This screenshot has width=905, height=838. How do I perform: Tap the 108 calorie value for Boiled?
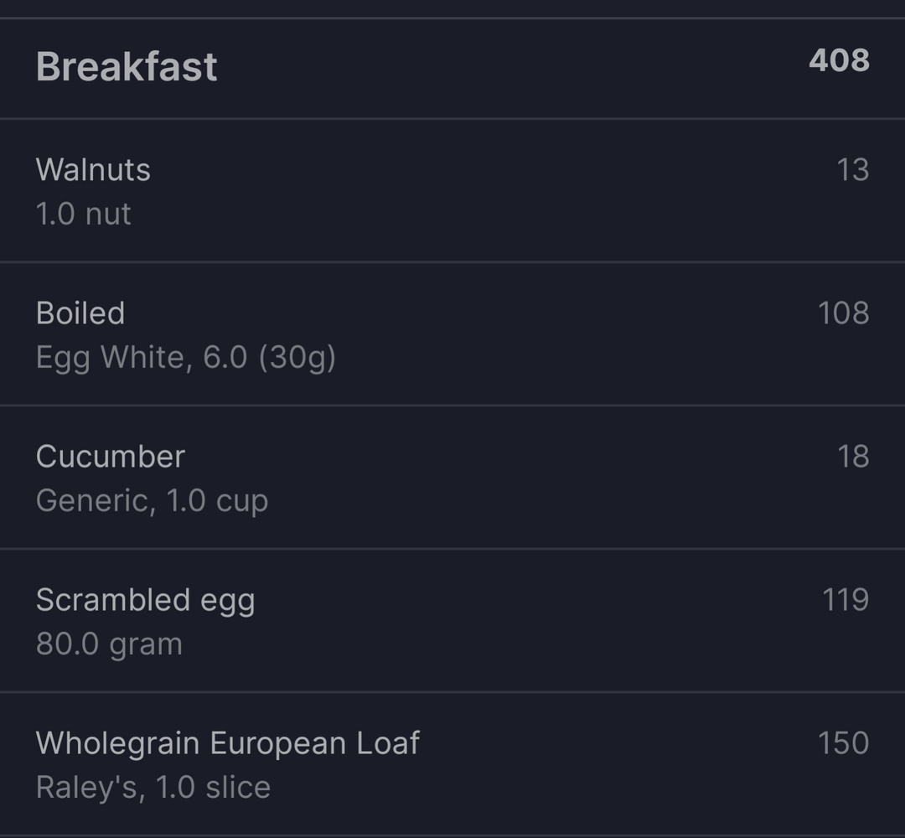tap(843, 313)
